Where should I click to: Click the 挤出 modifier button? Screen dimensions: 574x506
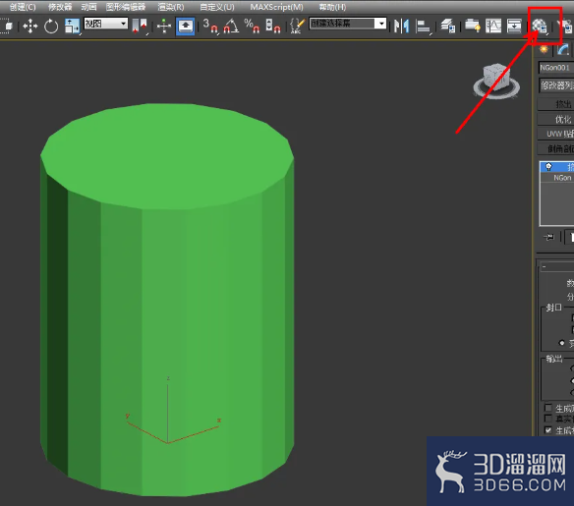[556, 104]
